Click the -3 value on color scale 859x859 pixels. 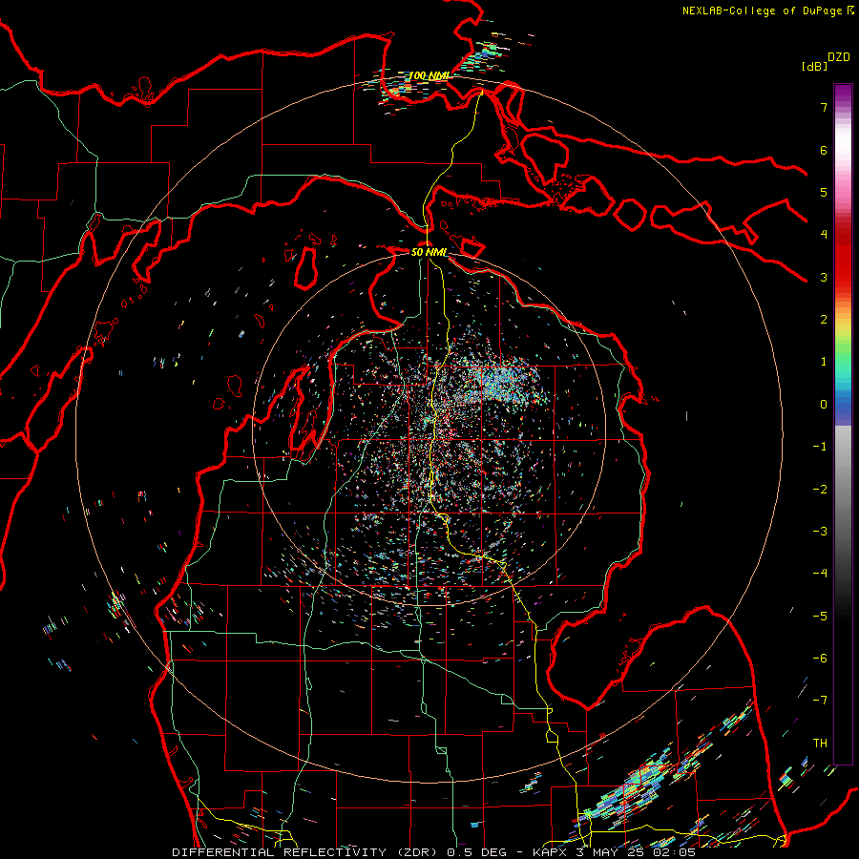pos(820,532)
